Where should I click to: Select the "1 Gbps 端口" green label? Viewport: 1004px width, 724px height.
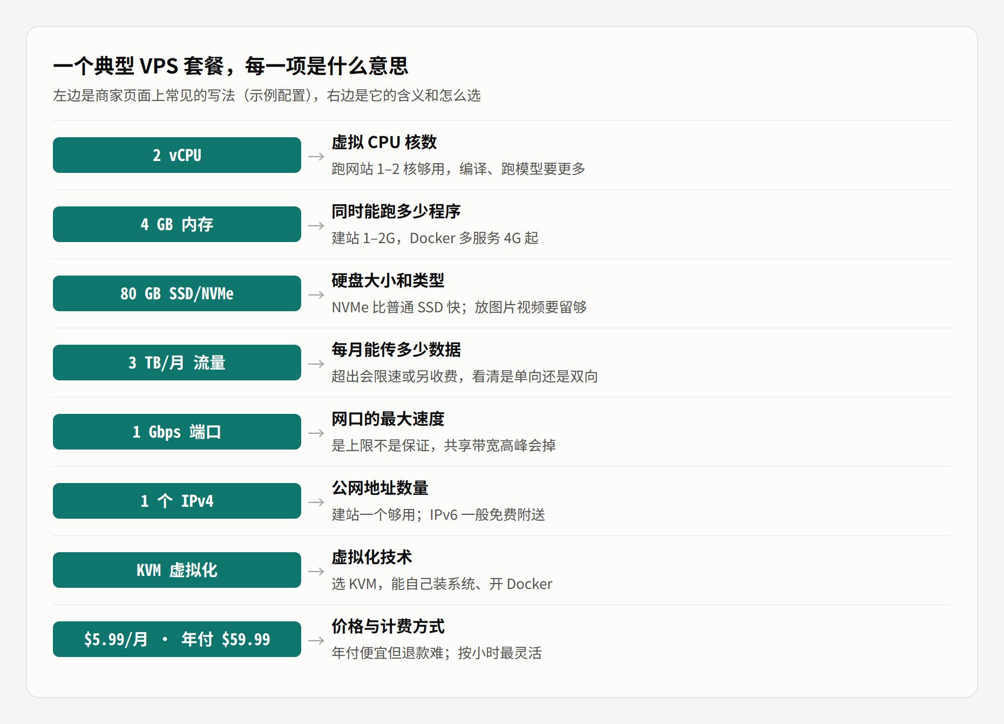click(177, 432)
